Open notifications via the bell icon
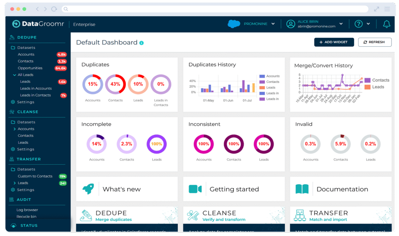This screenshot has height=236, width=399. (x=386, y=24)
